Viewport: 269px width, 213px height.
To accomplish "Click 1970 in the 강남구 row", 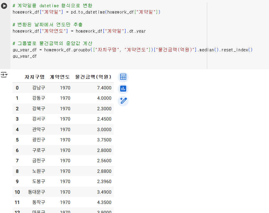I will tap(65, 88).
